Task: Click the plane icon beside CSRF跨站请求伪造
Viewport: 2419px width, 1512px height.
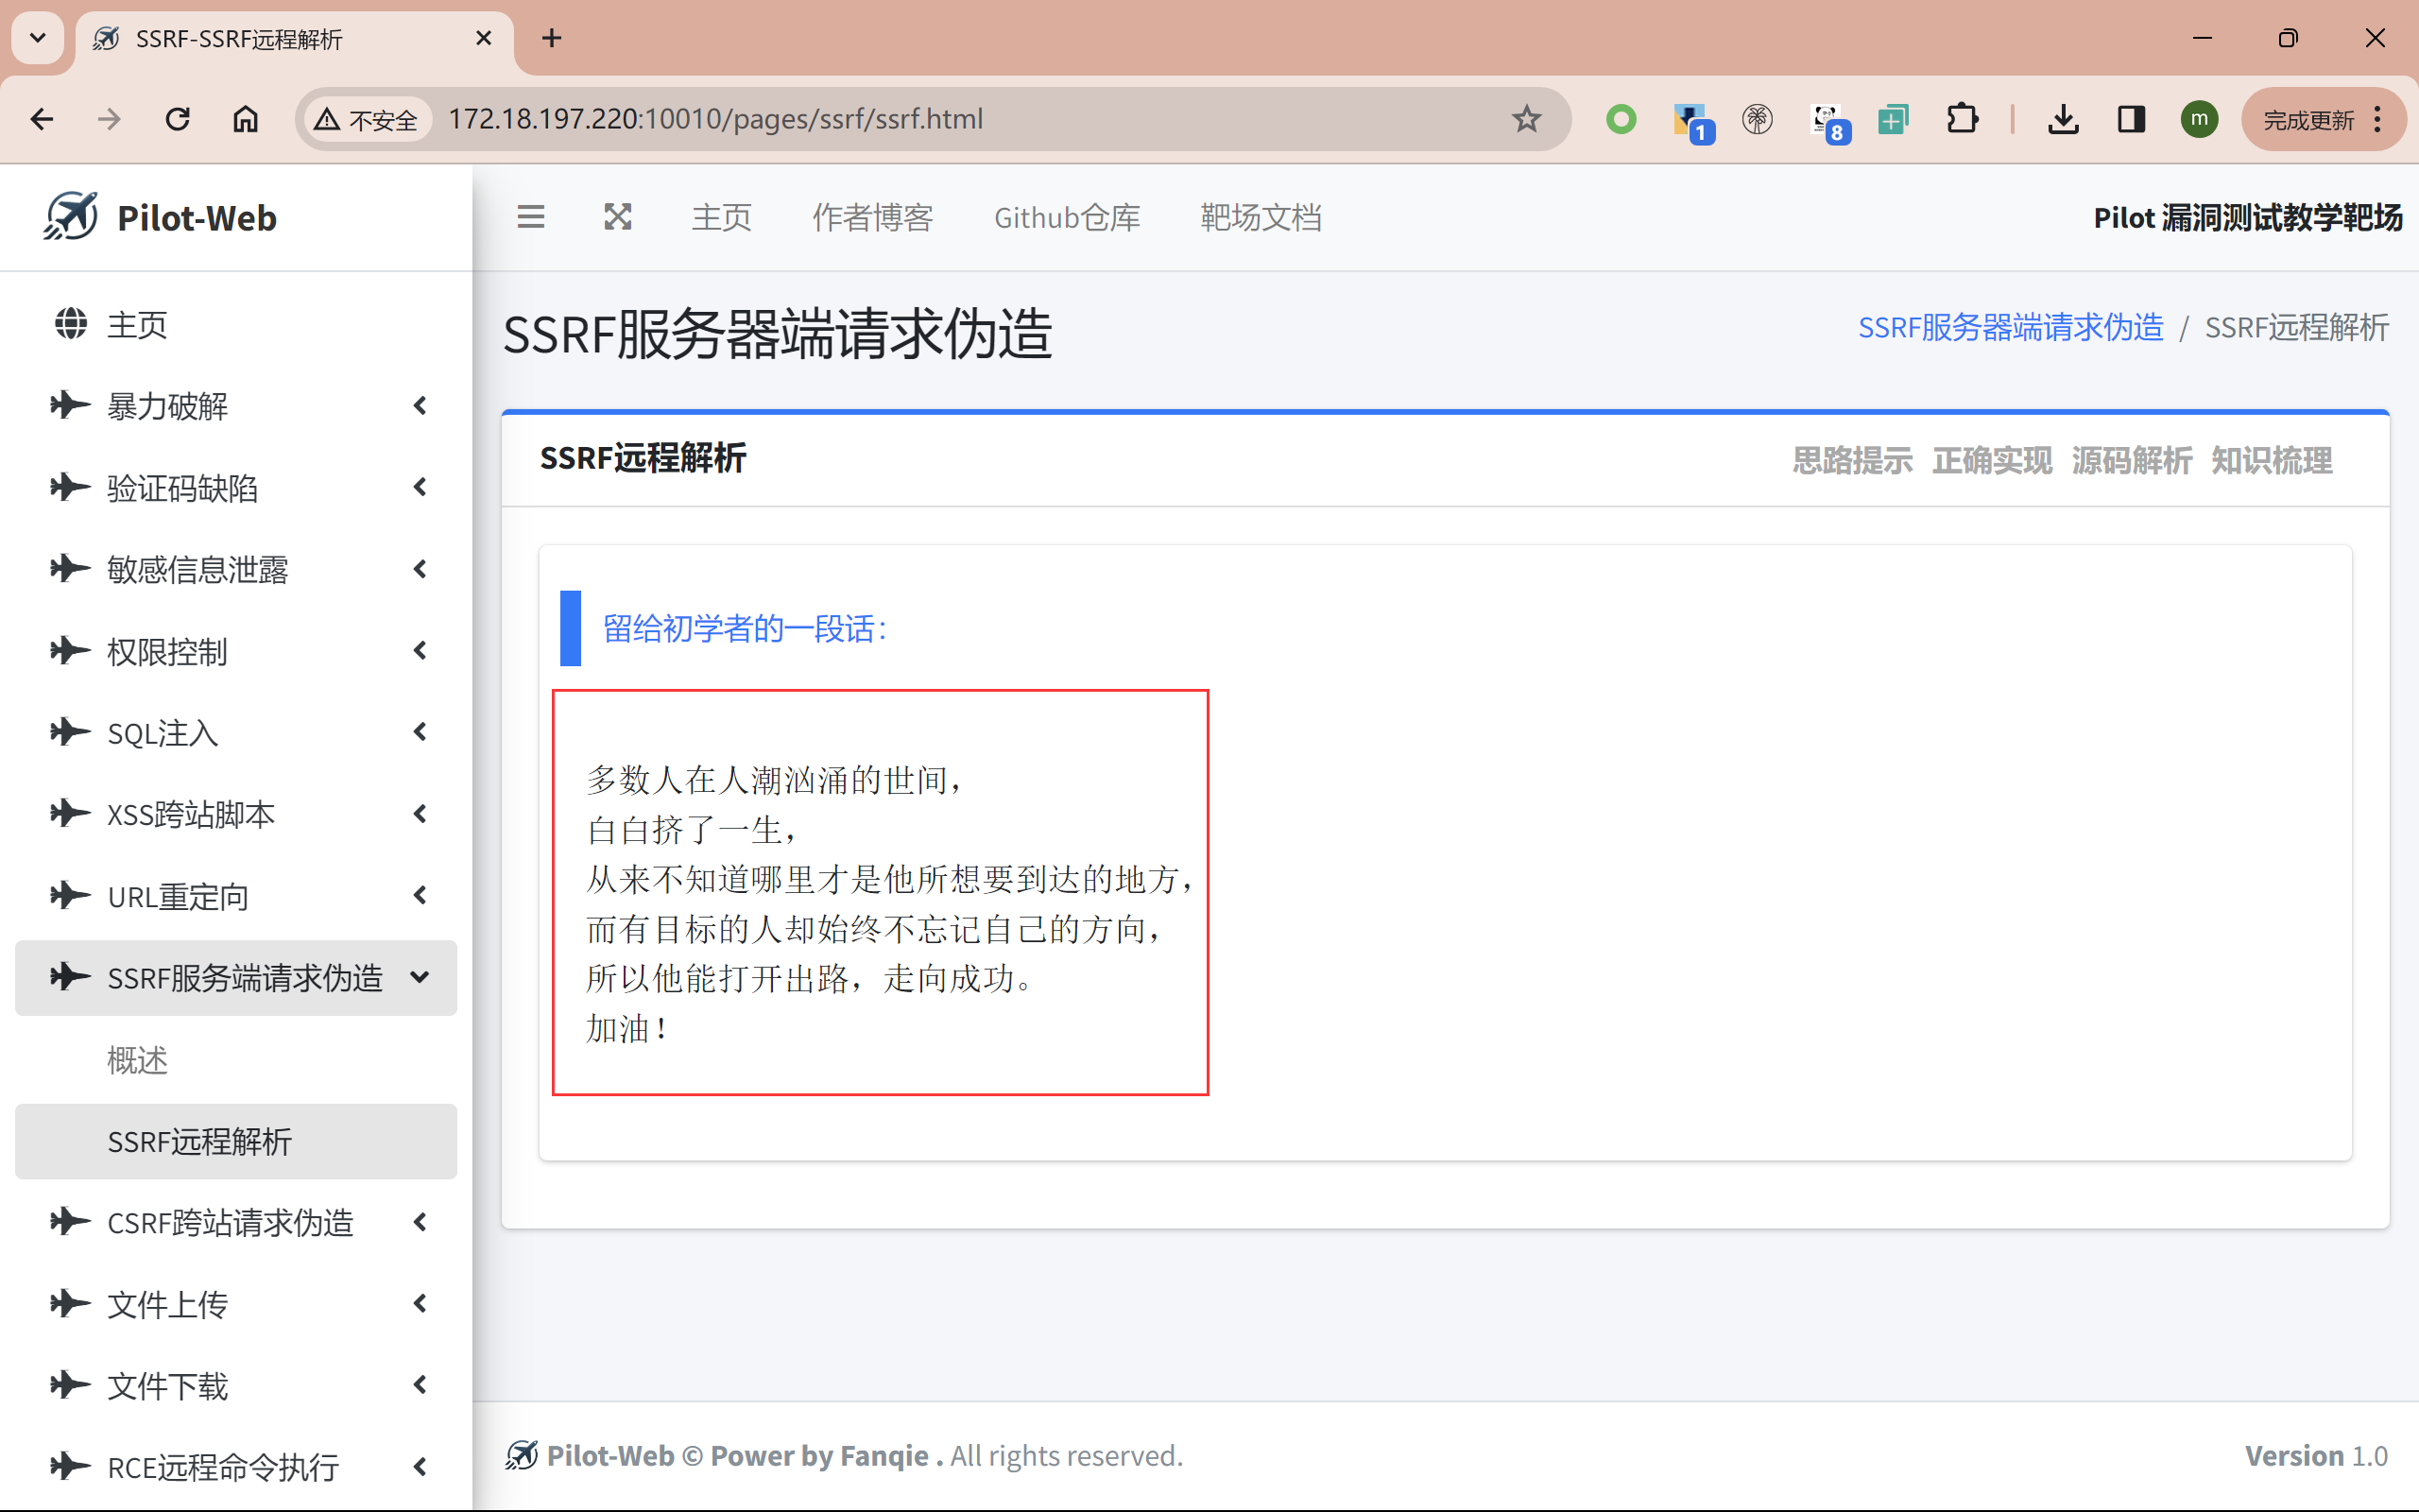Action: (x=70, y=1222)
